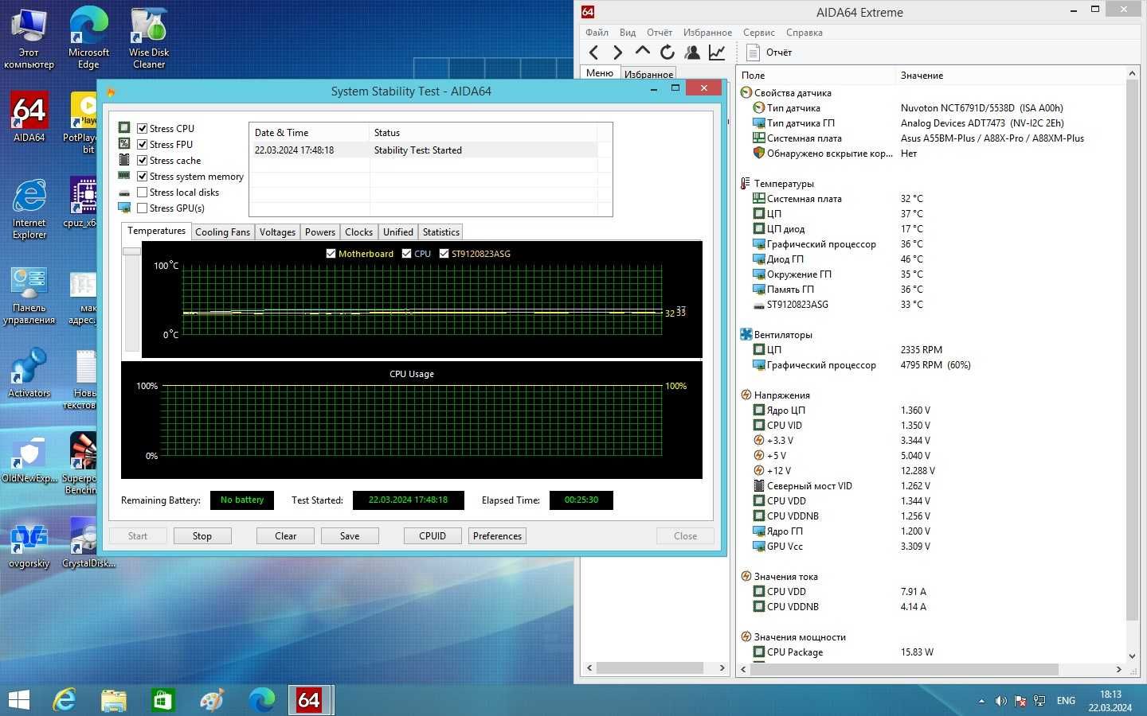
Task: Open Preferences in stability test
Action: click(497, 536)
